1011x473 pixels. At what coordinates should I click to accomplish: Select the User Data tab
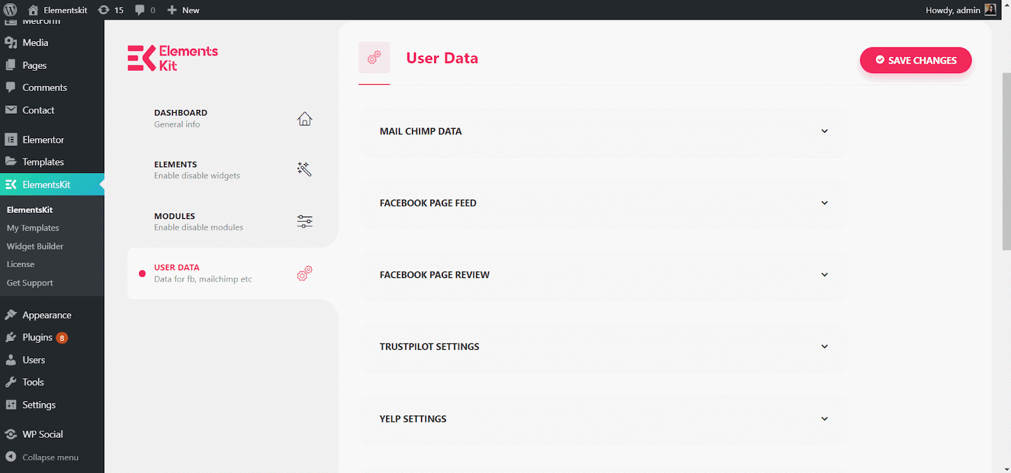click(x=233, y=273)
